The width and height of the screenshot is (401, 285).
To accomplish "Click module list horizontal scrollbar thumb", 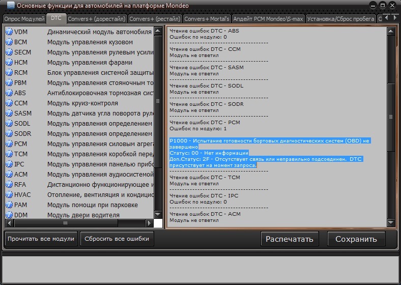I will pyautogui.click(x=66, y=223).
